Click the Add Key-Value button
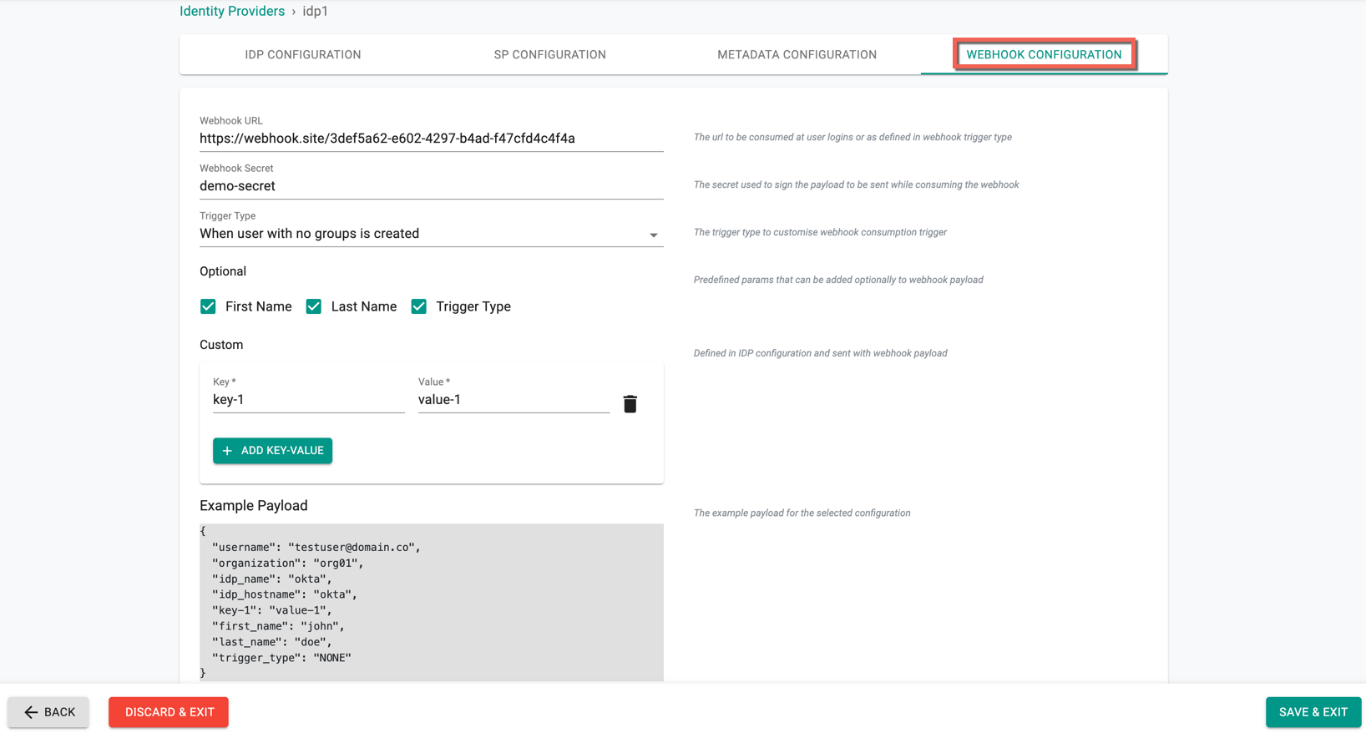The image size is (1366, 733). click(x=273, y=451)
